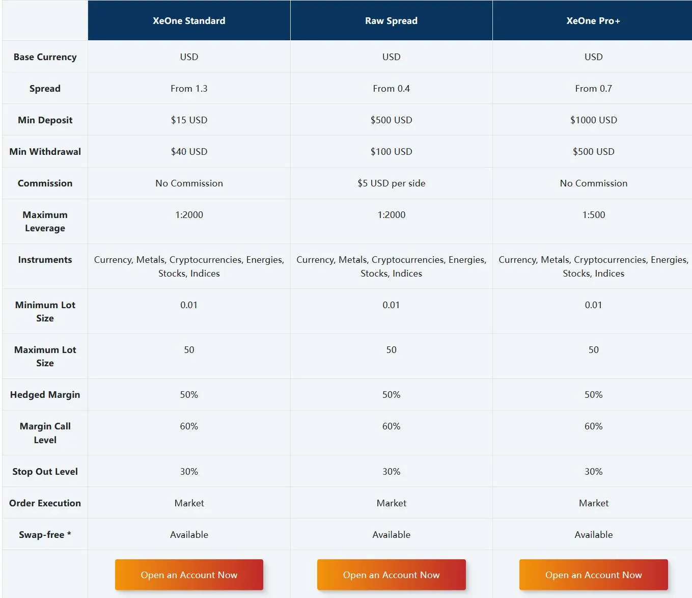Select the Order Execution row label
692x598 pixels.
click(x=45, y=503)
